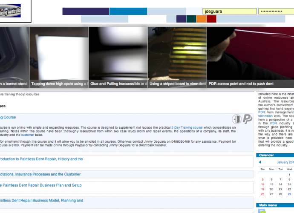Screen dimensions: 294x213
Task: Select the bright blue navigation block
Action: tap(128, 11)
